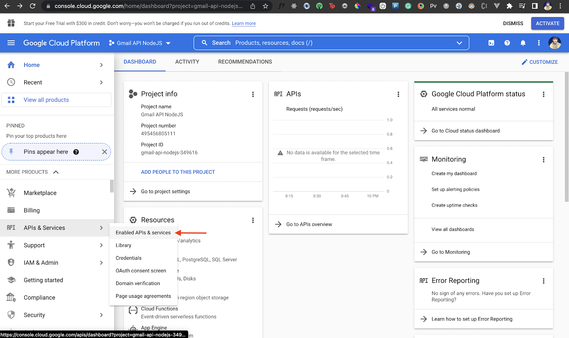Switch to the RECOMMENDATIONS tab
Image resolution: width=569 pixels, height=338 pixels.
tap(245, 62)
